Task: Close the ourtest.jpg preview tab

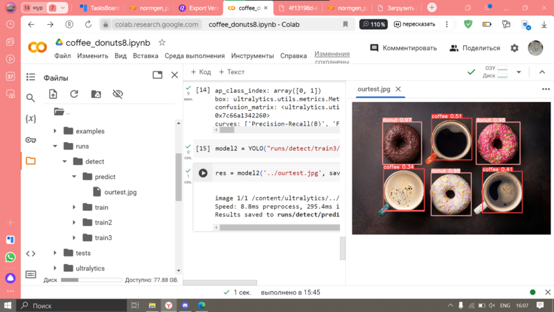Action: coord(398,89)
